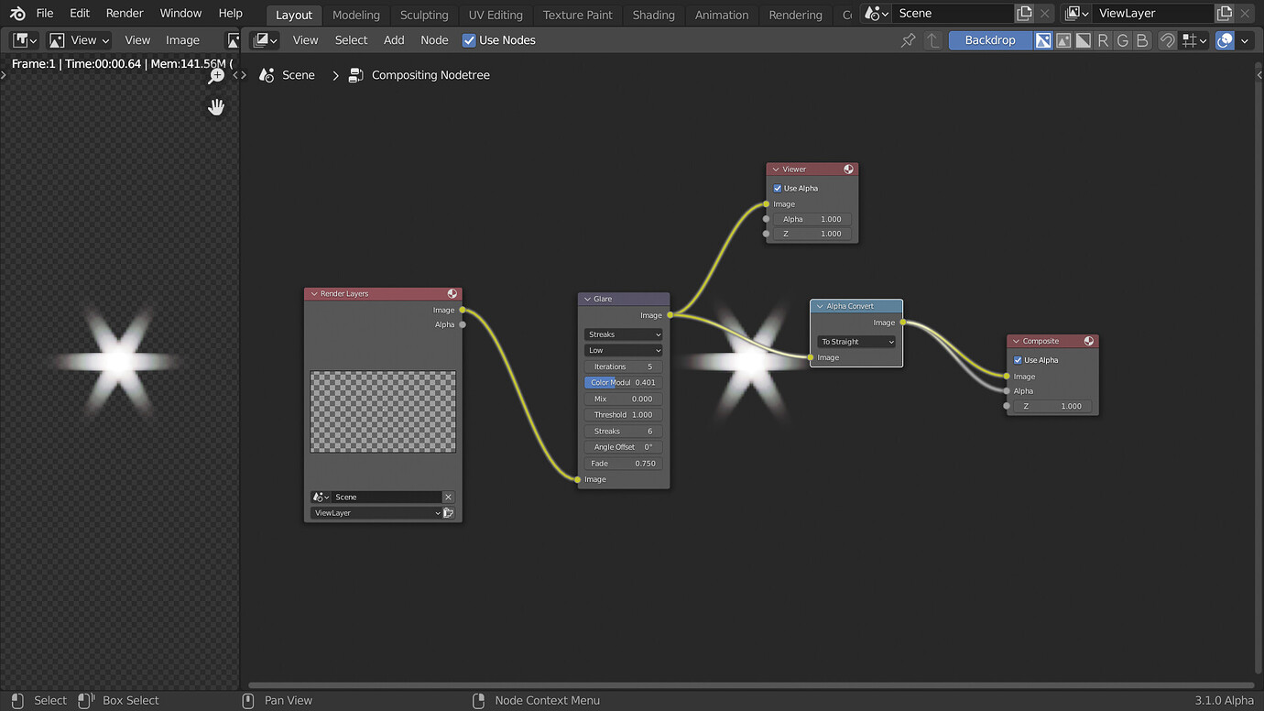Click the Scene name field in the top bar
1264x711 pixels.
pos(953,13)
